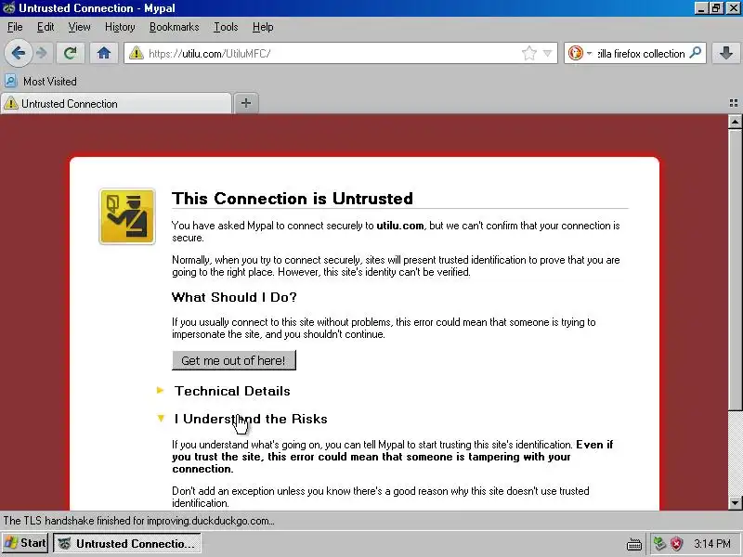This screenshot has height=557, width=743.
Task: Show tab groups icon at right of tab bar
Action: (x=734, y=103)
